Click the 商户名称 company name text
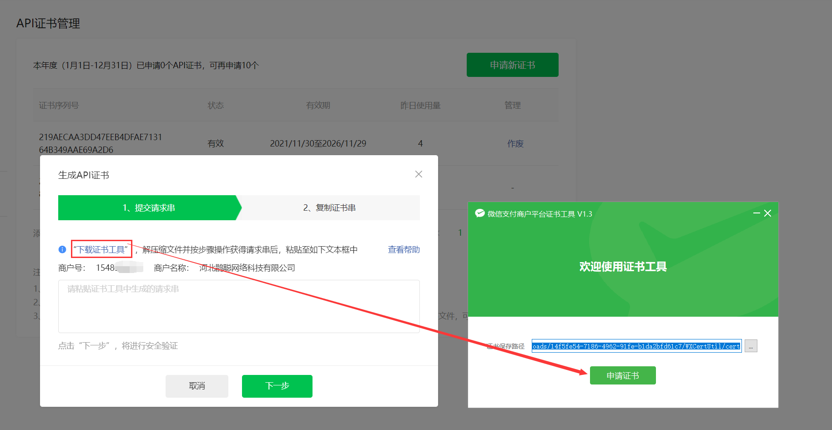 pyautogui.click(x=247, y=268)
